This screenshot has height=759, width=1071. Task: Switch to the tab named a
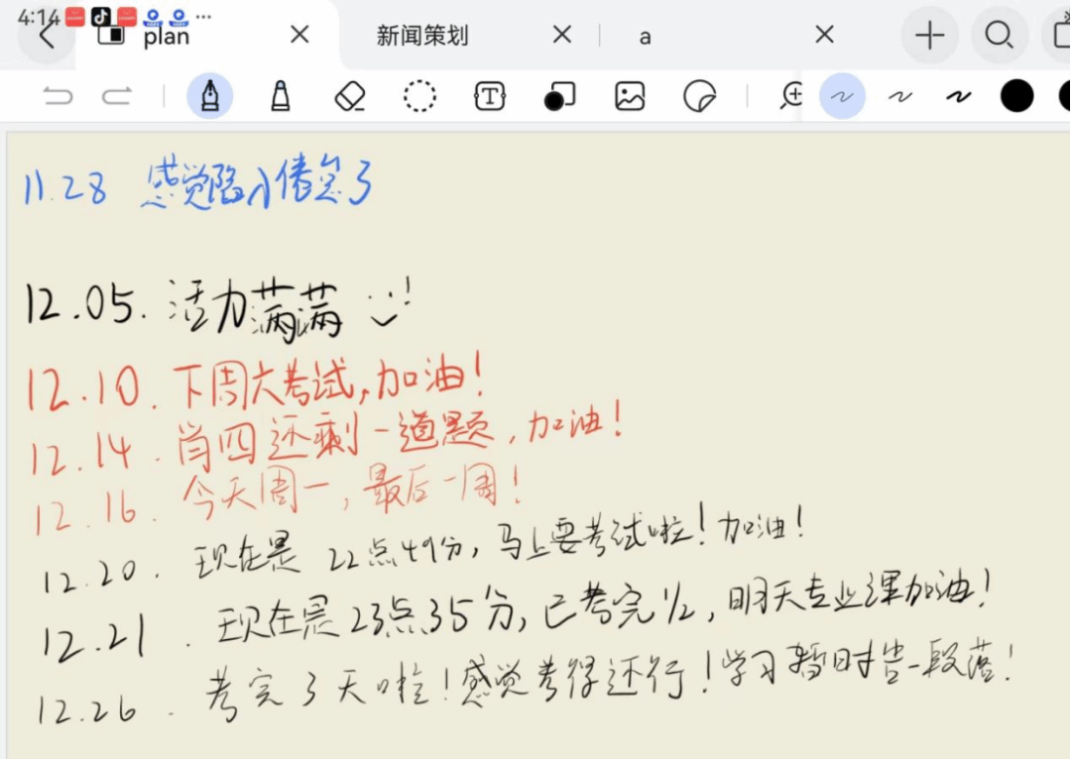645,37
